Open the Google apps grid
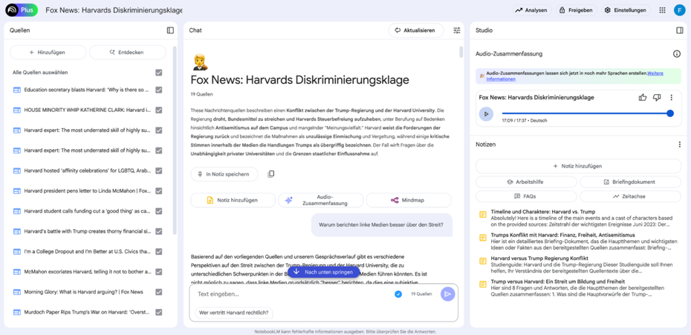Screen dimensions: 691x335 (662, 10)
